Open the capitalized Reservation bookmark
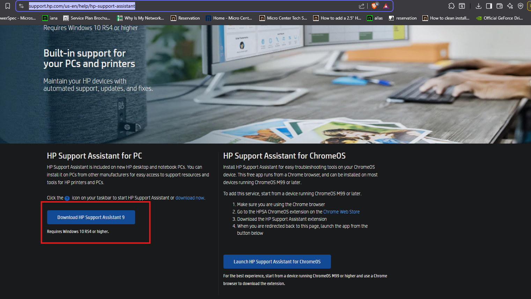The image size is (531, 299). [185, 18]
